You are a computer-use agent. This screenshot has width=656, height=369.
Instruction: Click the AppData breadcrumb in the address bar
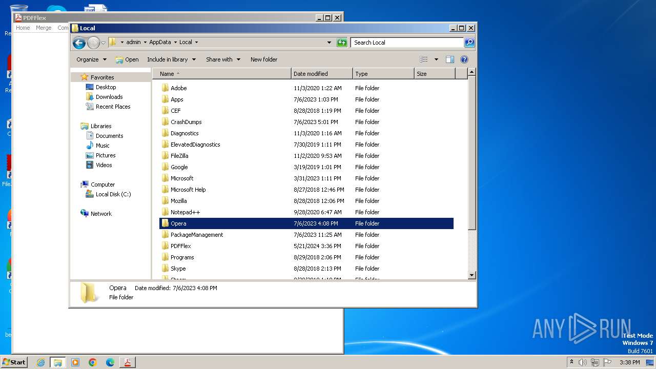[160, 42]
